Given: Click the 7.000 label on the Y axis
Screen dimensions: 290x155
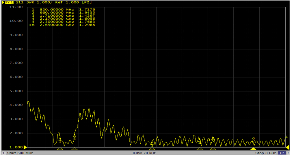Looking at the screenshot, I should coord(16,63).
